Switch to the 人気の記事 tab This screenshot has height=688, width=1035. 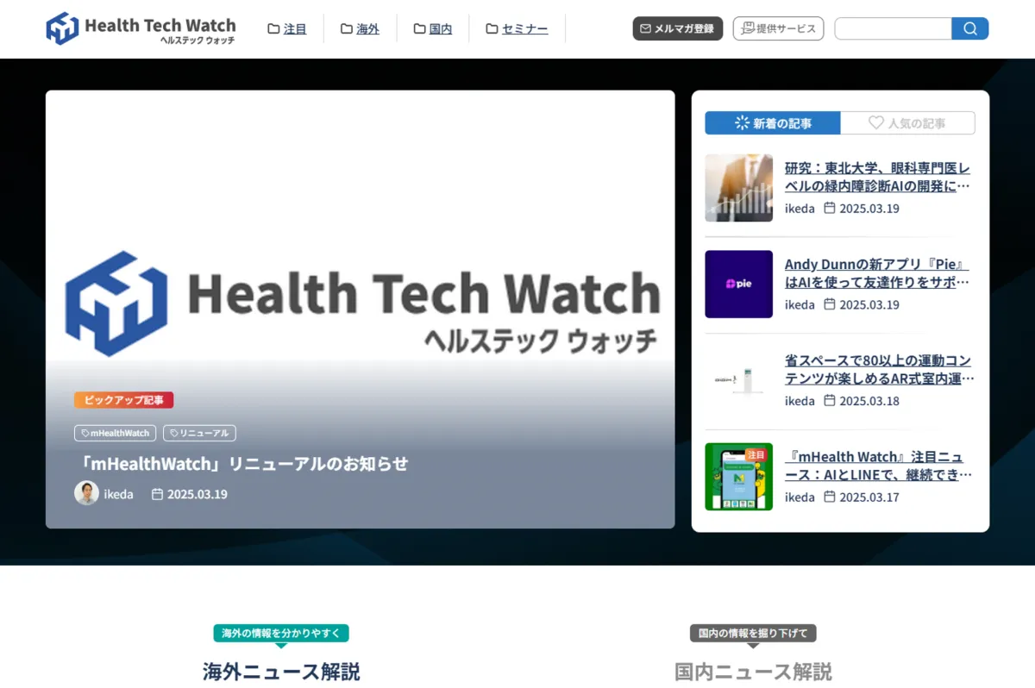coord(907,123)
